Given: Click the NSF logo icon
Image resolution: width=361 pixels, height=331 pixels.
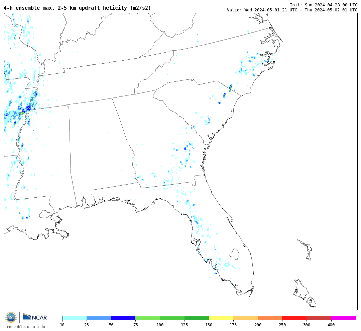Looking at the screenshot, I should pos(11,317).
